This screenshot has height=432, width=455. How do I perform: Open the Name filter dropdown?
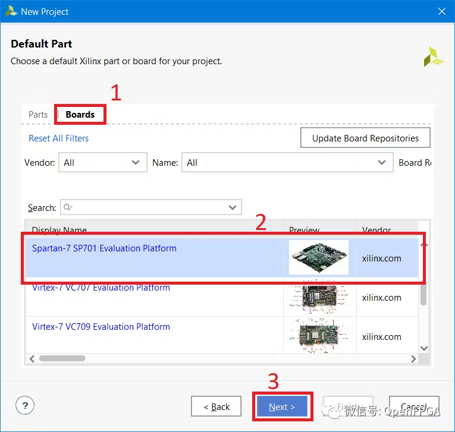[287, 162]
